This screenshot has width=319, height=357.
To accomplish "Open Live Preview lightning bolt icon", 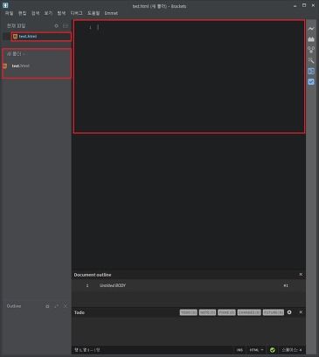I will click(311, 29).
